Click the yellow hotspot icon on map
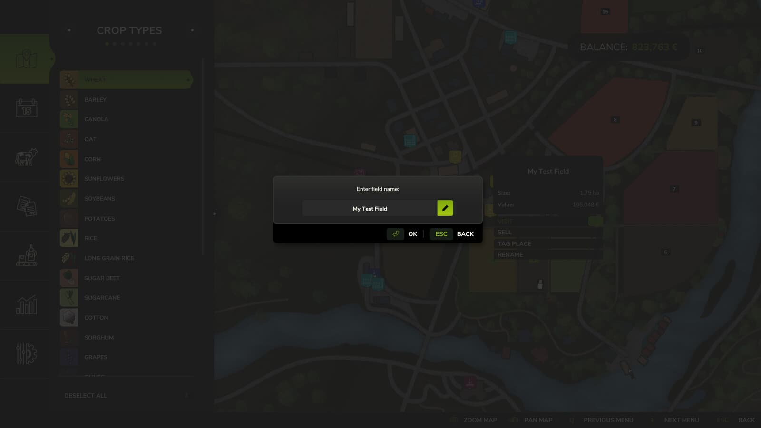 (x=455, y=156)
